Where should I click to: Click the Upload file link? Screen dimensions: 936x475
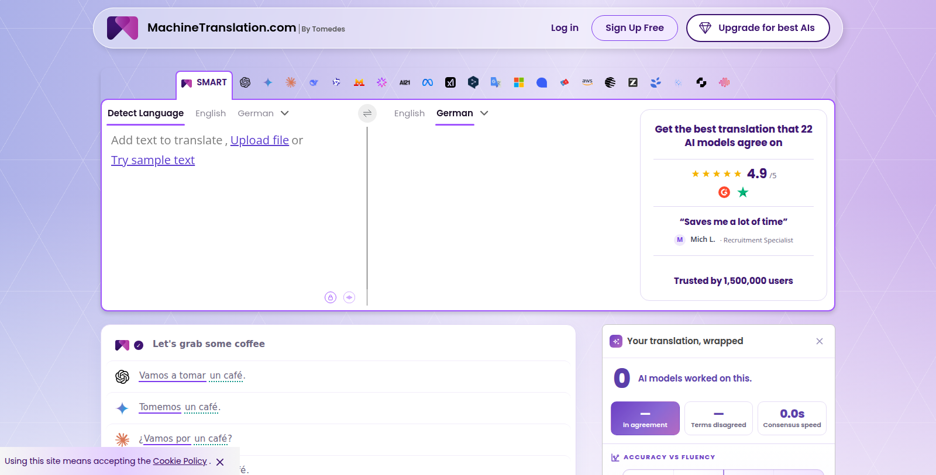(x=260, y=140)
